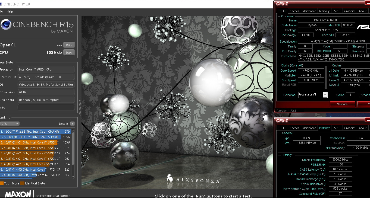370x198 pixels.
Task: Open the CPU ranking type dropdown
Action: pyautogui.click(x=10, y=124)
